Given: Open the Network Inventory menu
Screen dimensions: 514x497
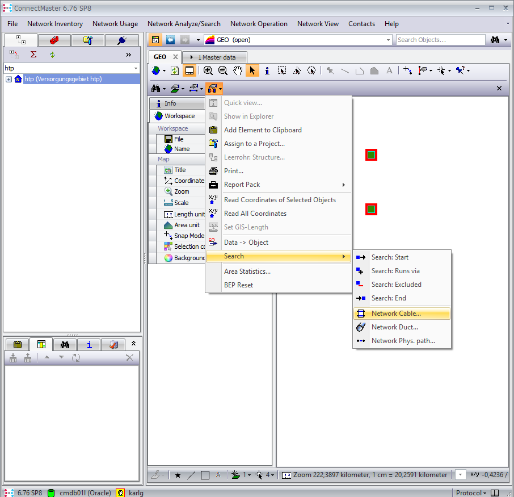Looking at the screenshot, I should (54, 24).
